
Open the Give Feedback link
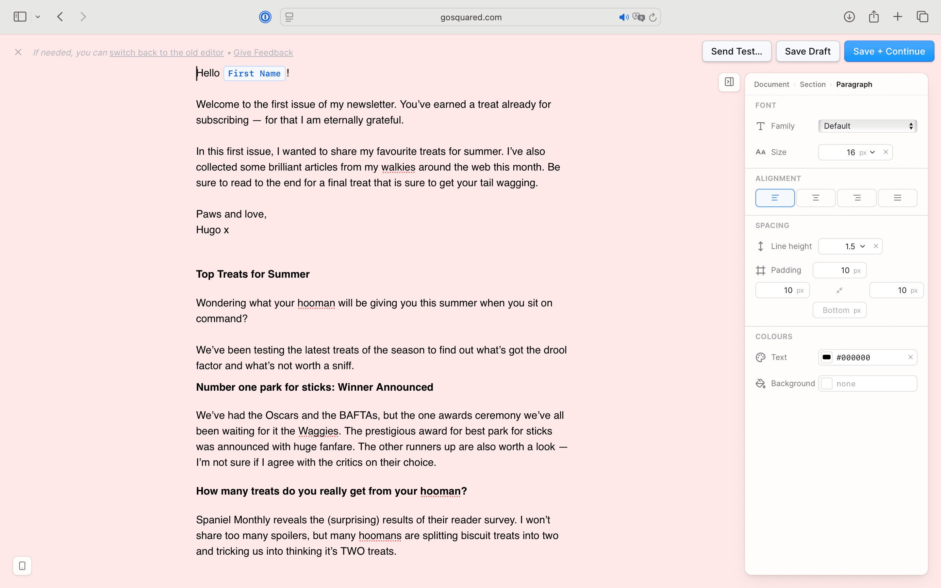pyautogui.click(x=263, y=53)
